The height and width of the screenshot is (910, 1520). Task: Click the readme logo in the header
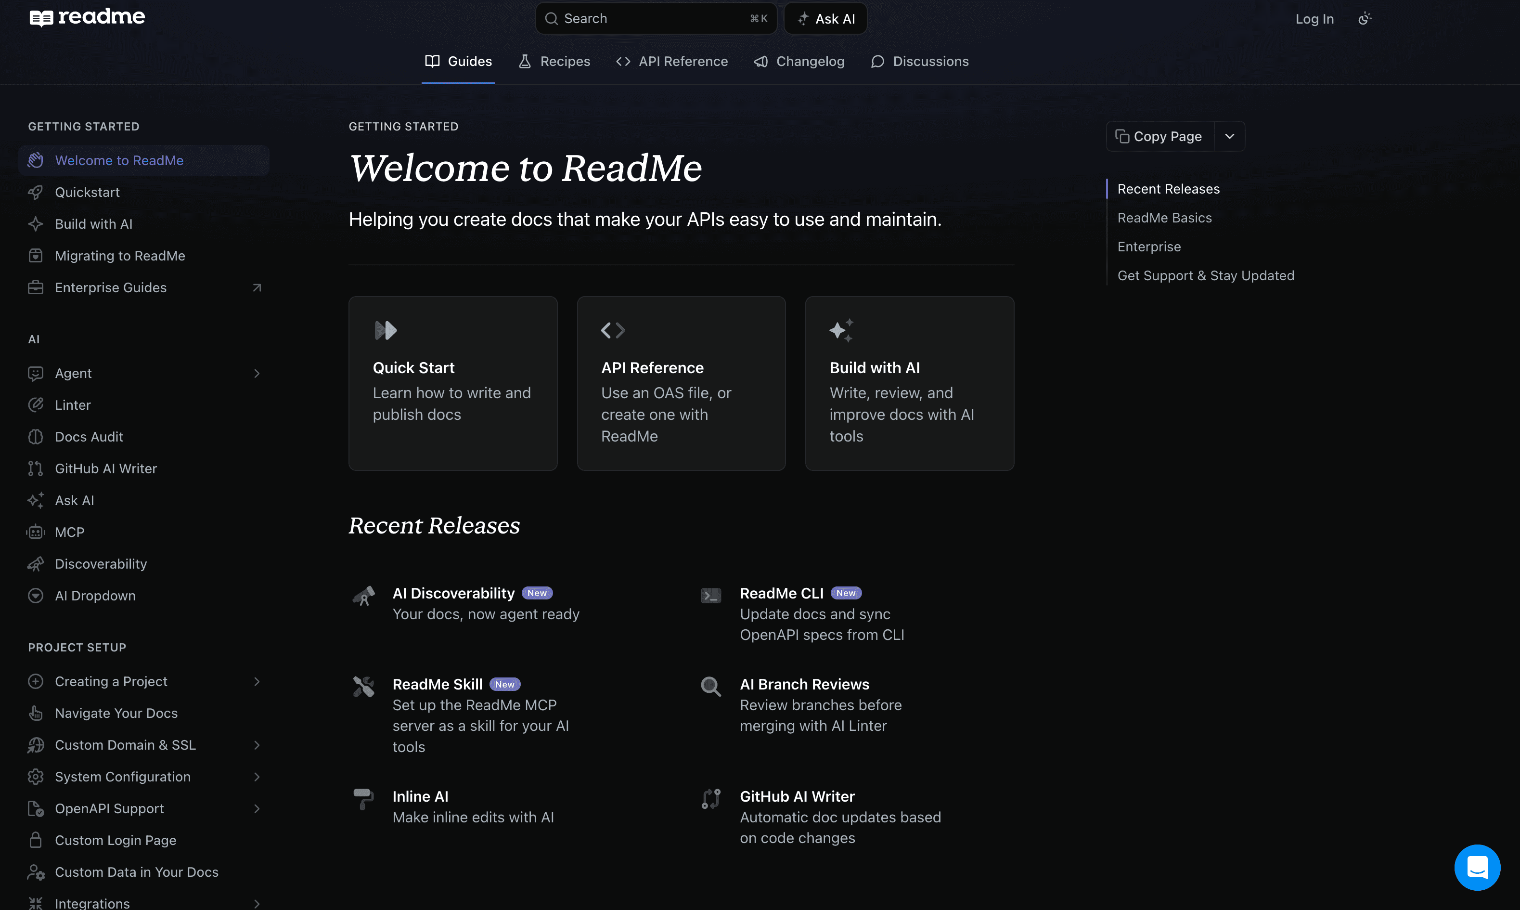click(x=87, y=17)
